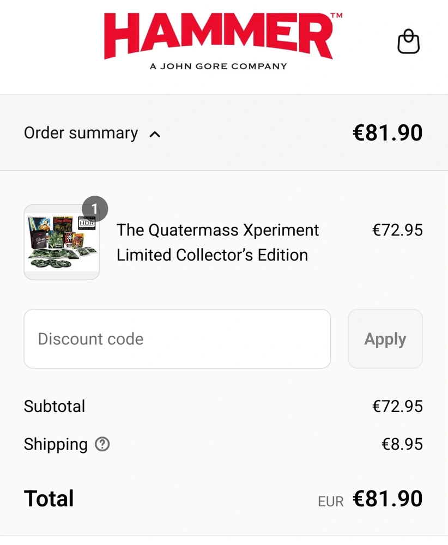
Task: Open the Quatermass Xperiment product thumbnail
Action: (x=62, y=243)
